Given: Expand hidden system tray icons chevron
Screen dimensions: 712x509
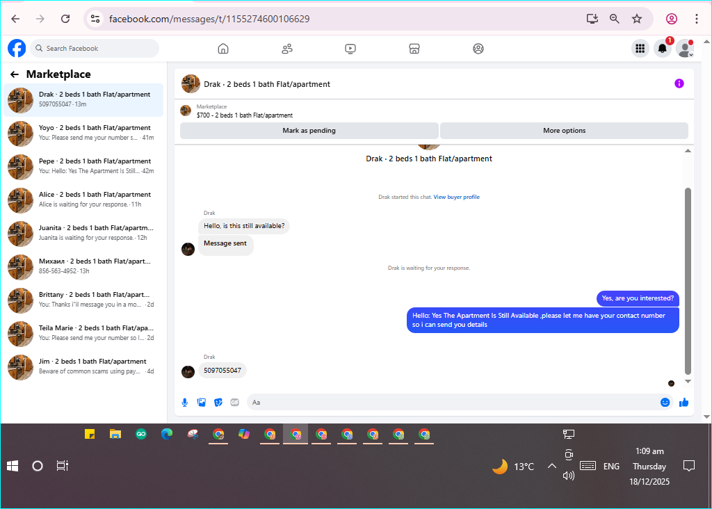Looking at the screenshot, I should [551, 466].
